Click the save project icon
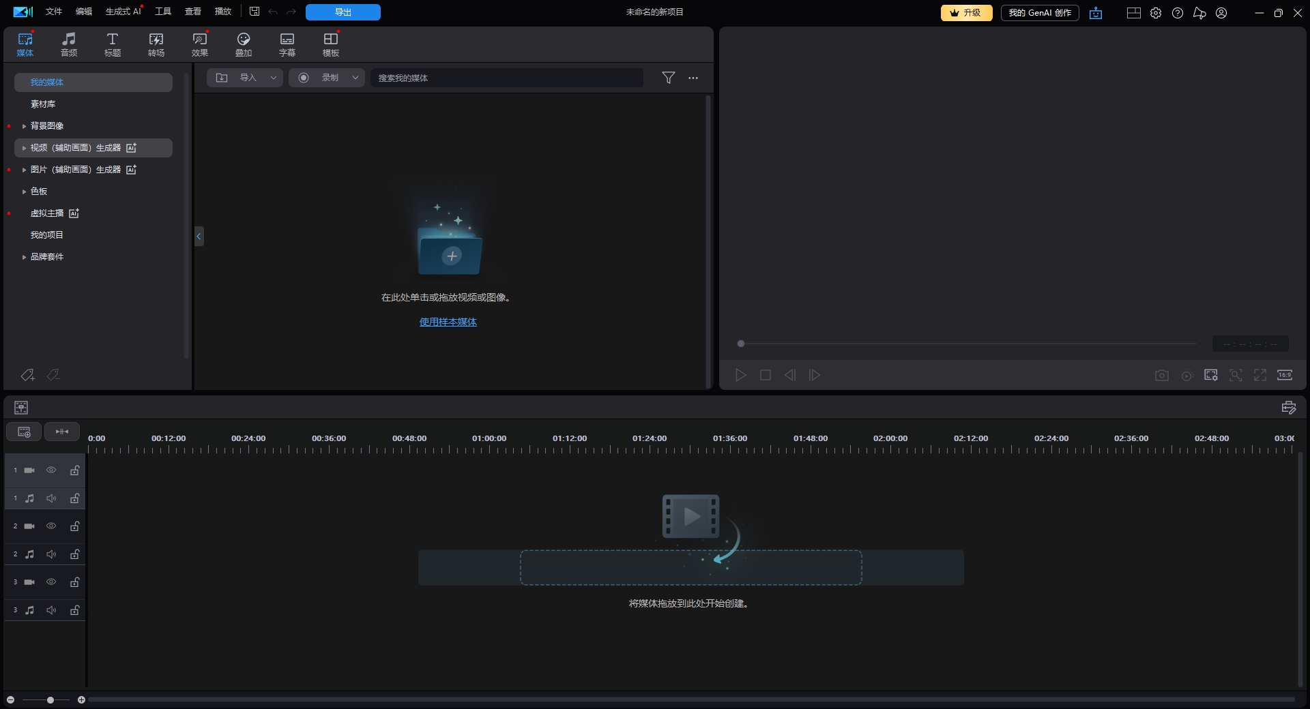1310x709 pixels. pyautogui.click(x=254, y=12)
